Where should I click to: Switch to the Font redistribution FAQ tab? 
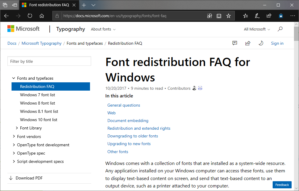pyautogui.click(x=49, y=5)
